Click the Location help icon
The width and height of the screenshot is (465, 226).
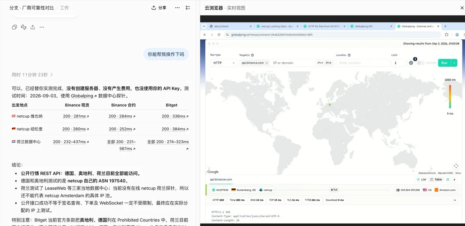(x=349, y=55)
